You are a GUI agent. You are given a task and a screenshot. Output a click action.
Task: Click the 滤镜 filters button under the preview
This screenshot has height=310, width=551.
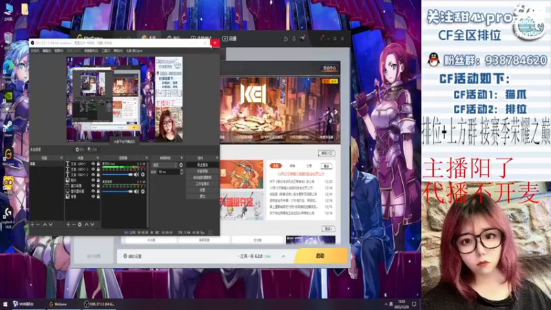tap(92, 149)
